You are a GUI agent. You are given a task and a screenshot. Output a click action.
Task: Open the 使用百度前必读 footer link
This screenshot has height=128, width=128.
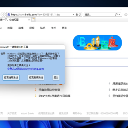46,113
